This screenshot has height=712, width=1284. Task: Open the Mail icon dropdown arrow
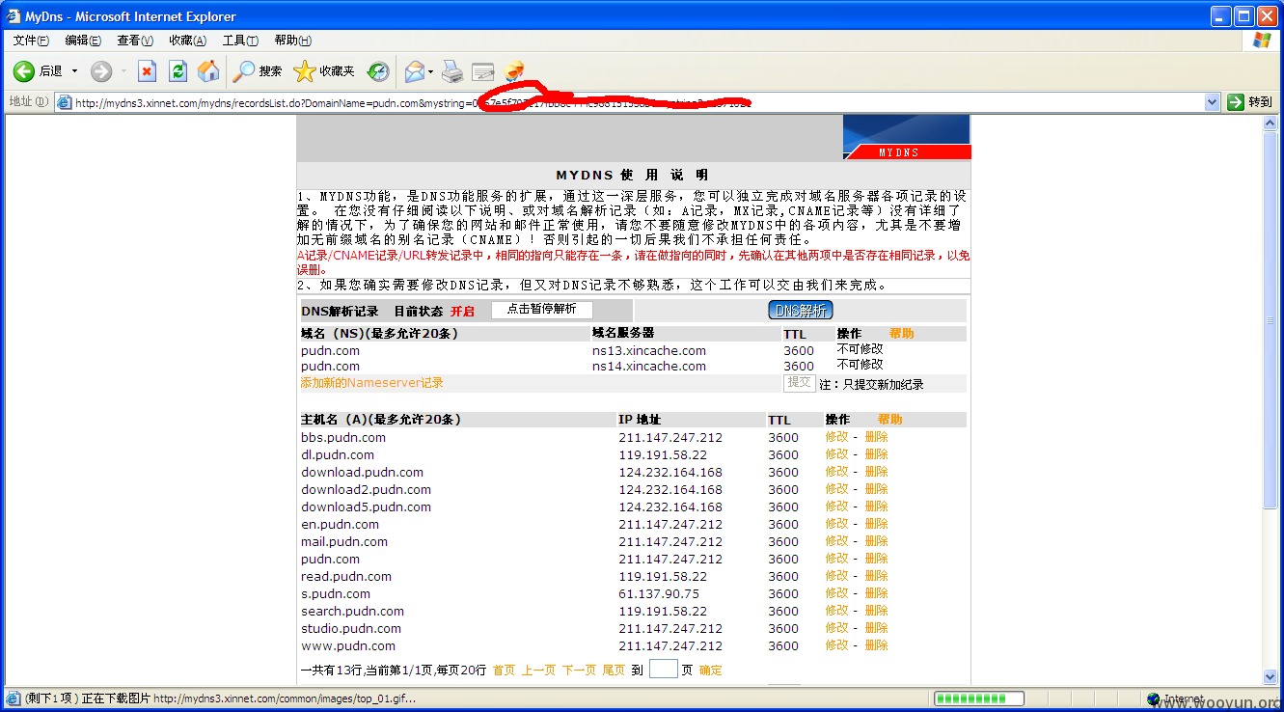[431, 71]
